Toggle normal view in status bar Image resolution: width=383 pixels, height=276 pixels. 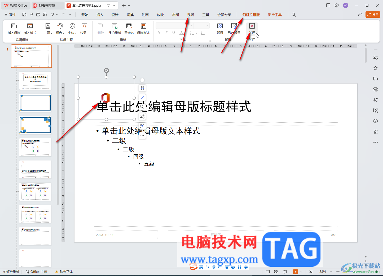[268, 272]
